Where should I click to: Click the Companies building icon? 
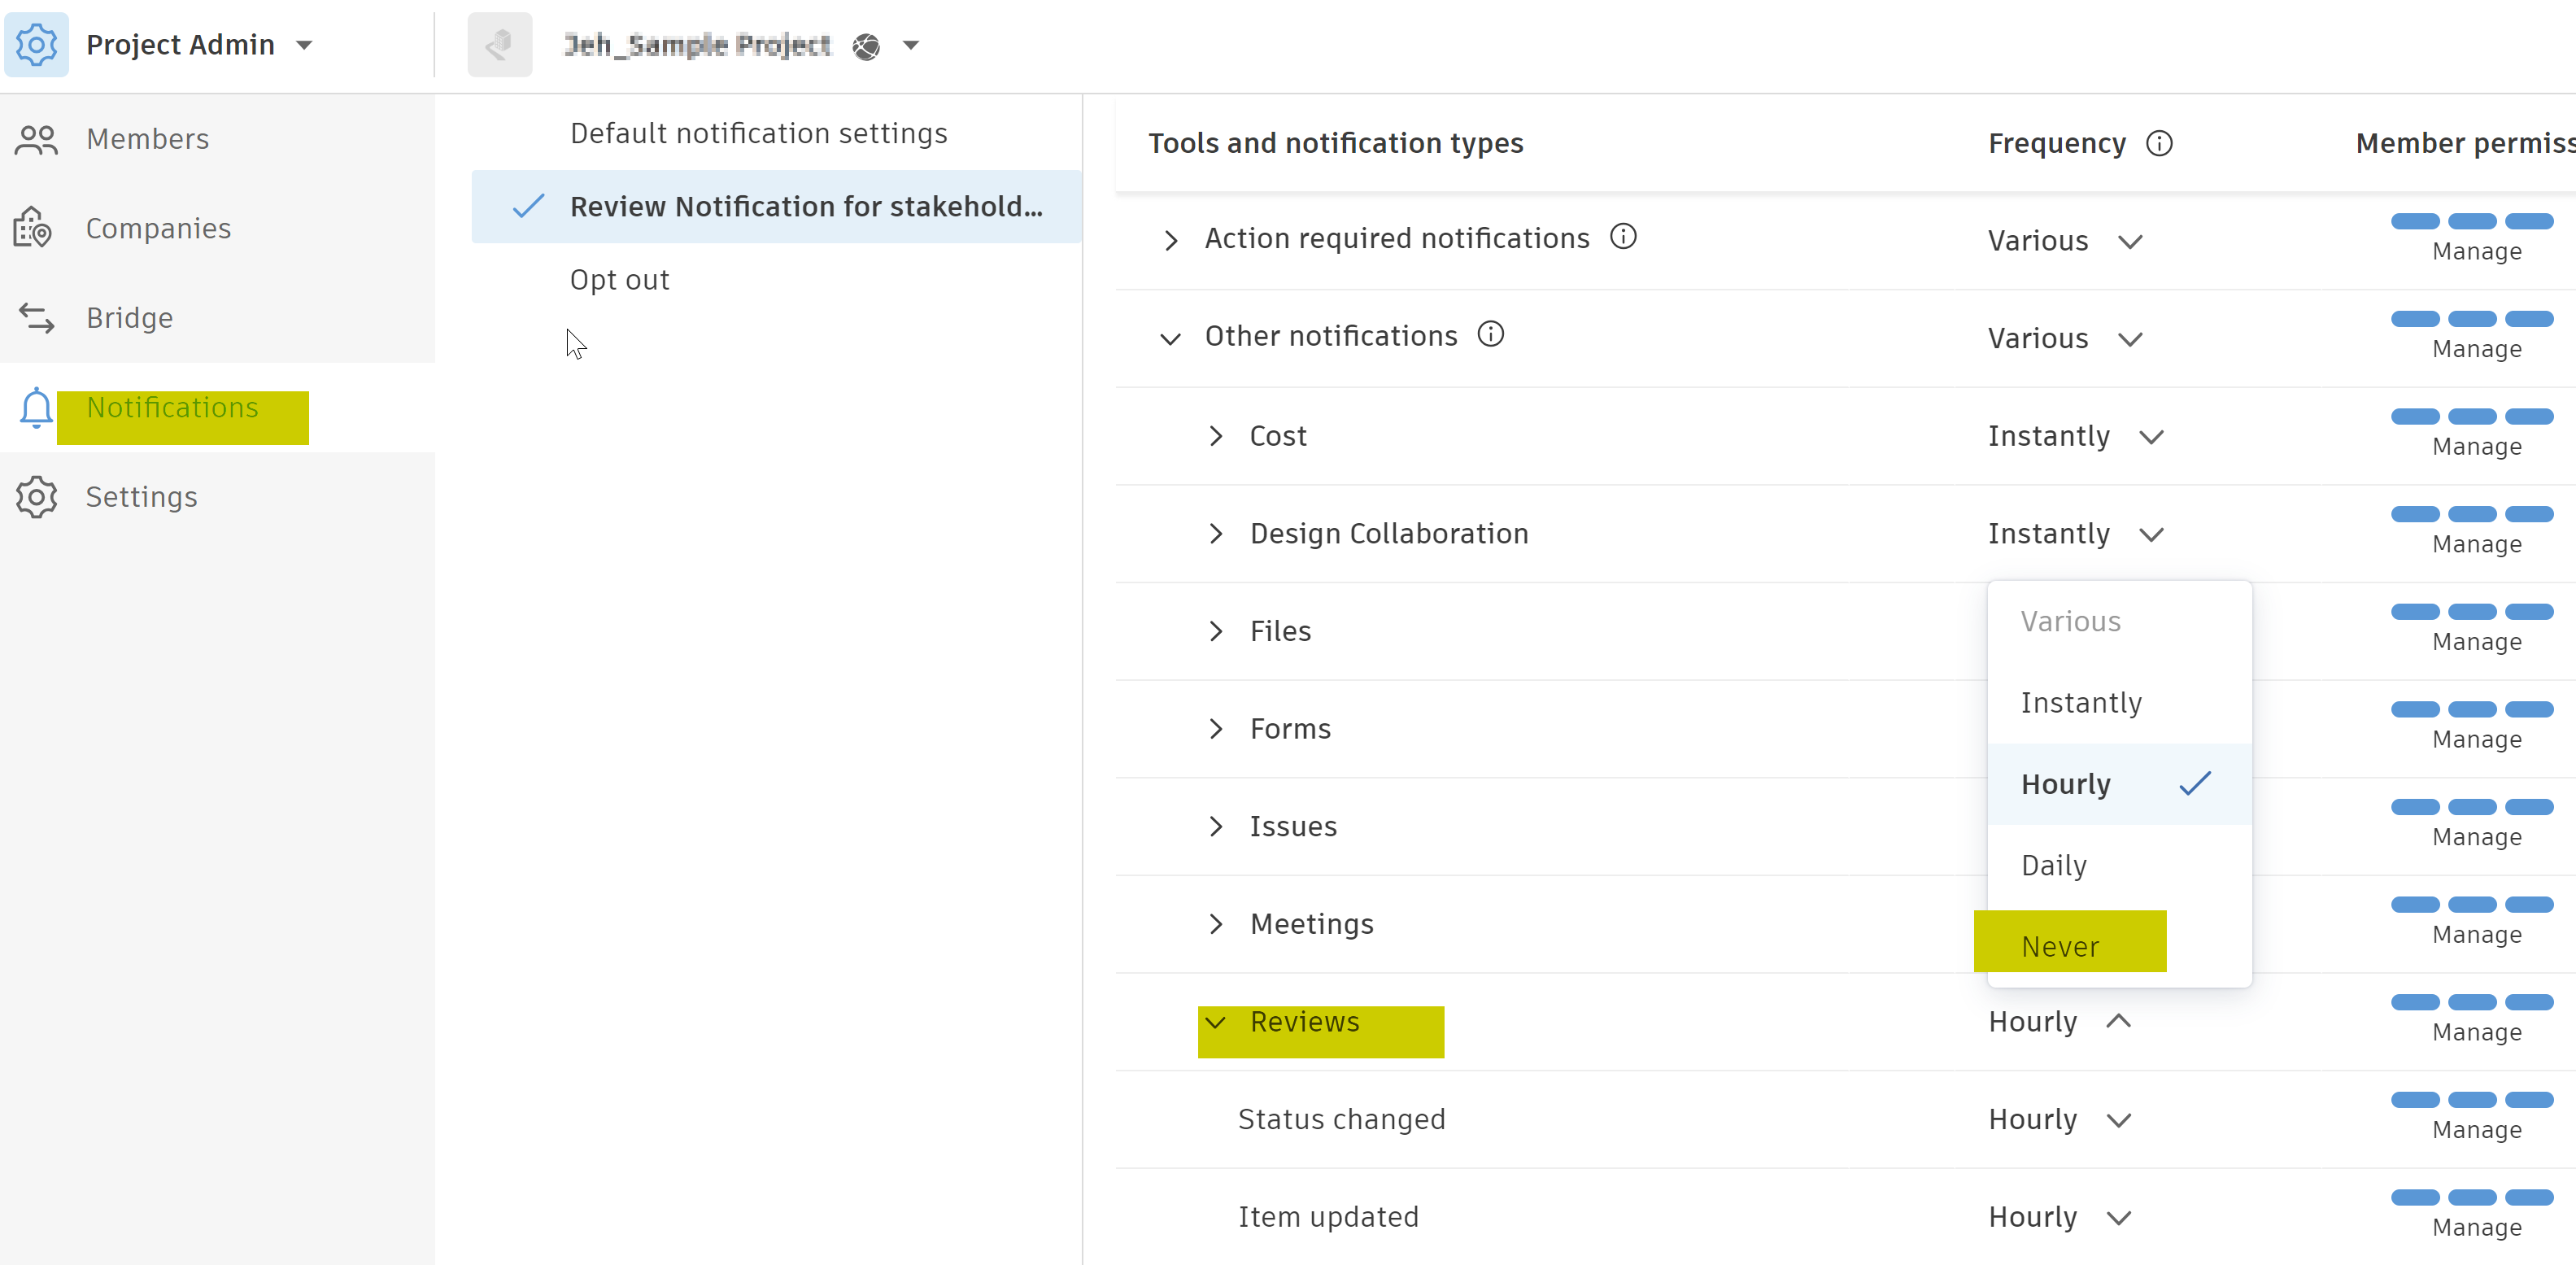(x=33, y=228)
